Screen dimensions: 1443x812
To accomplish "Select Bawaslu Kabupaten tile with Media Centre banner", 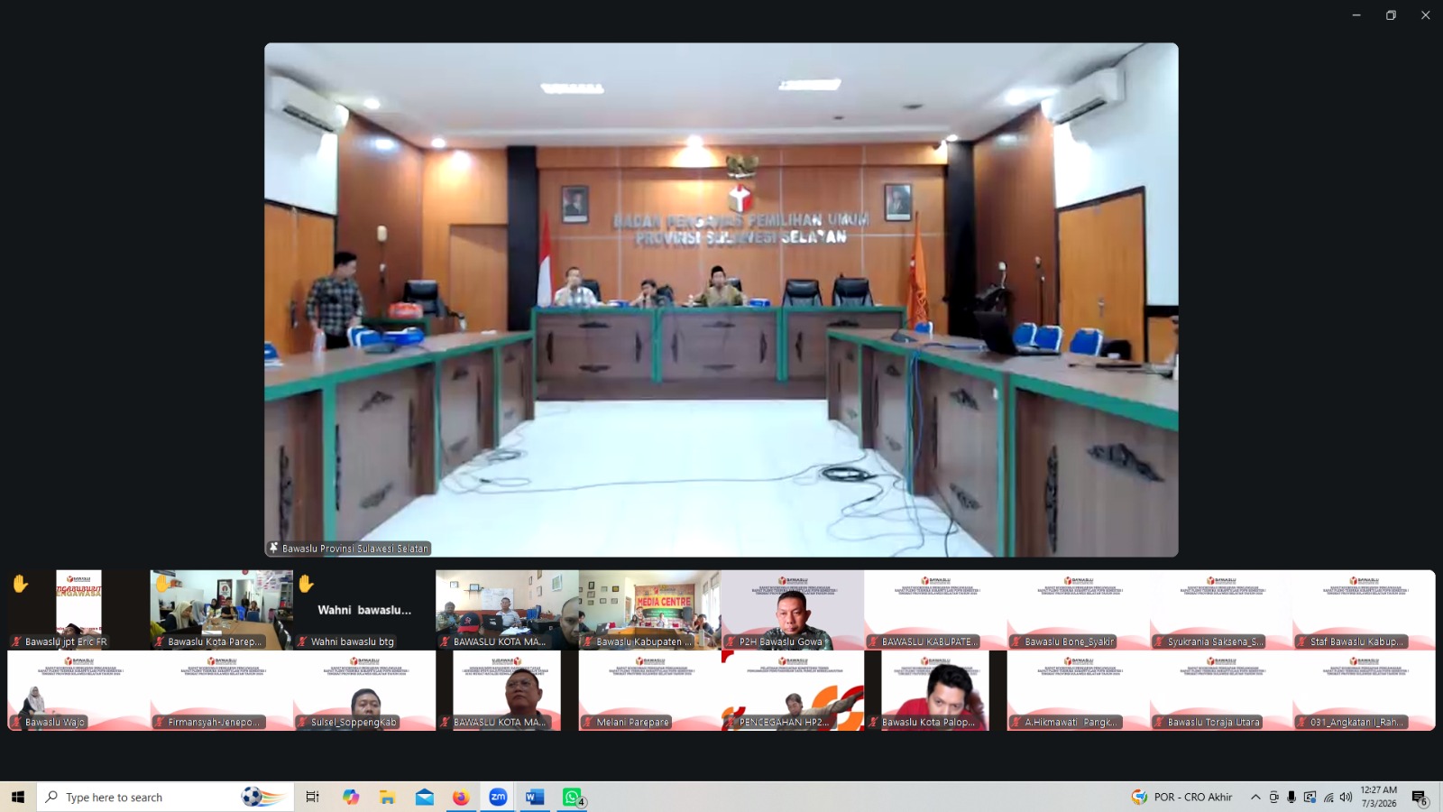I will click(x=649, y=610).
